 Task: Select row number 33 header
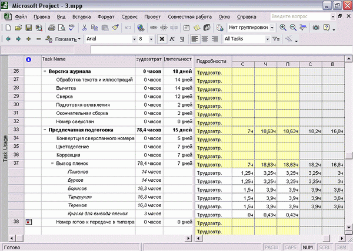point(16,130)
